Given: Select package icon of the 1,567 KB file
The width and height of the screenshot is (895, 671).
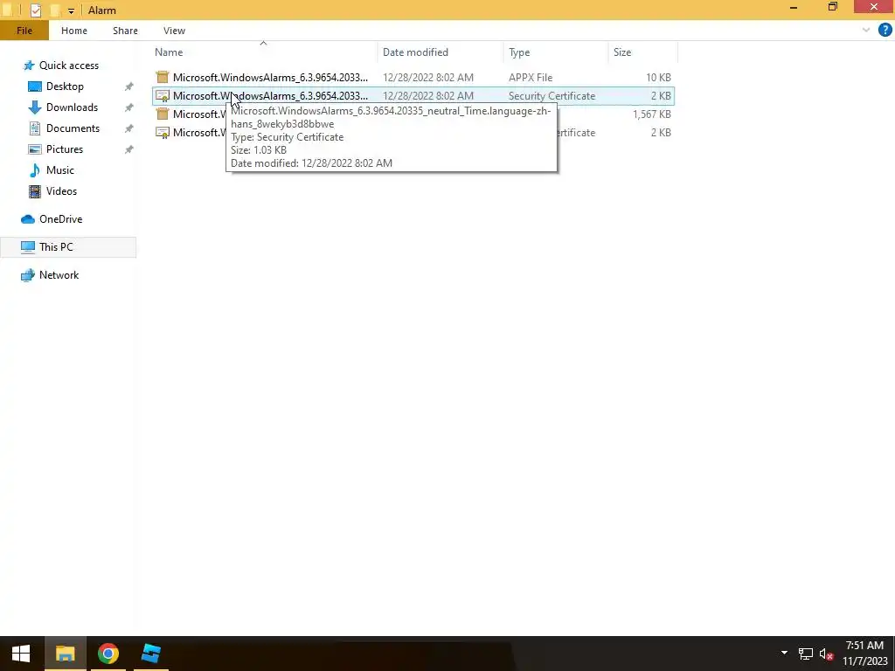Looking at the screenshot, I should (x=163, y=114).
